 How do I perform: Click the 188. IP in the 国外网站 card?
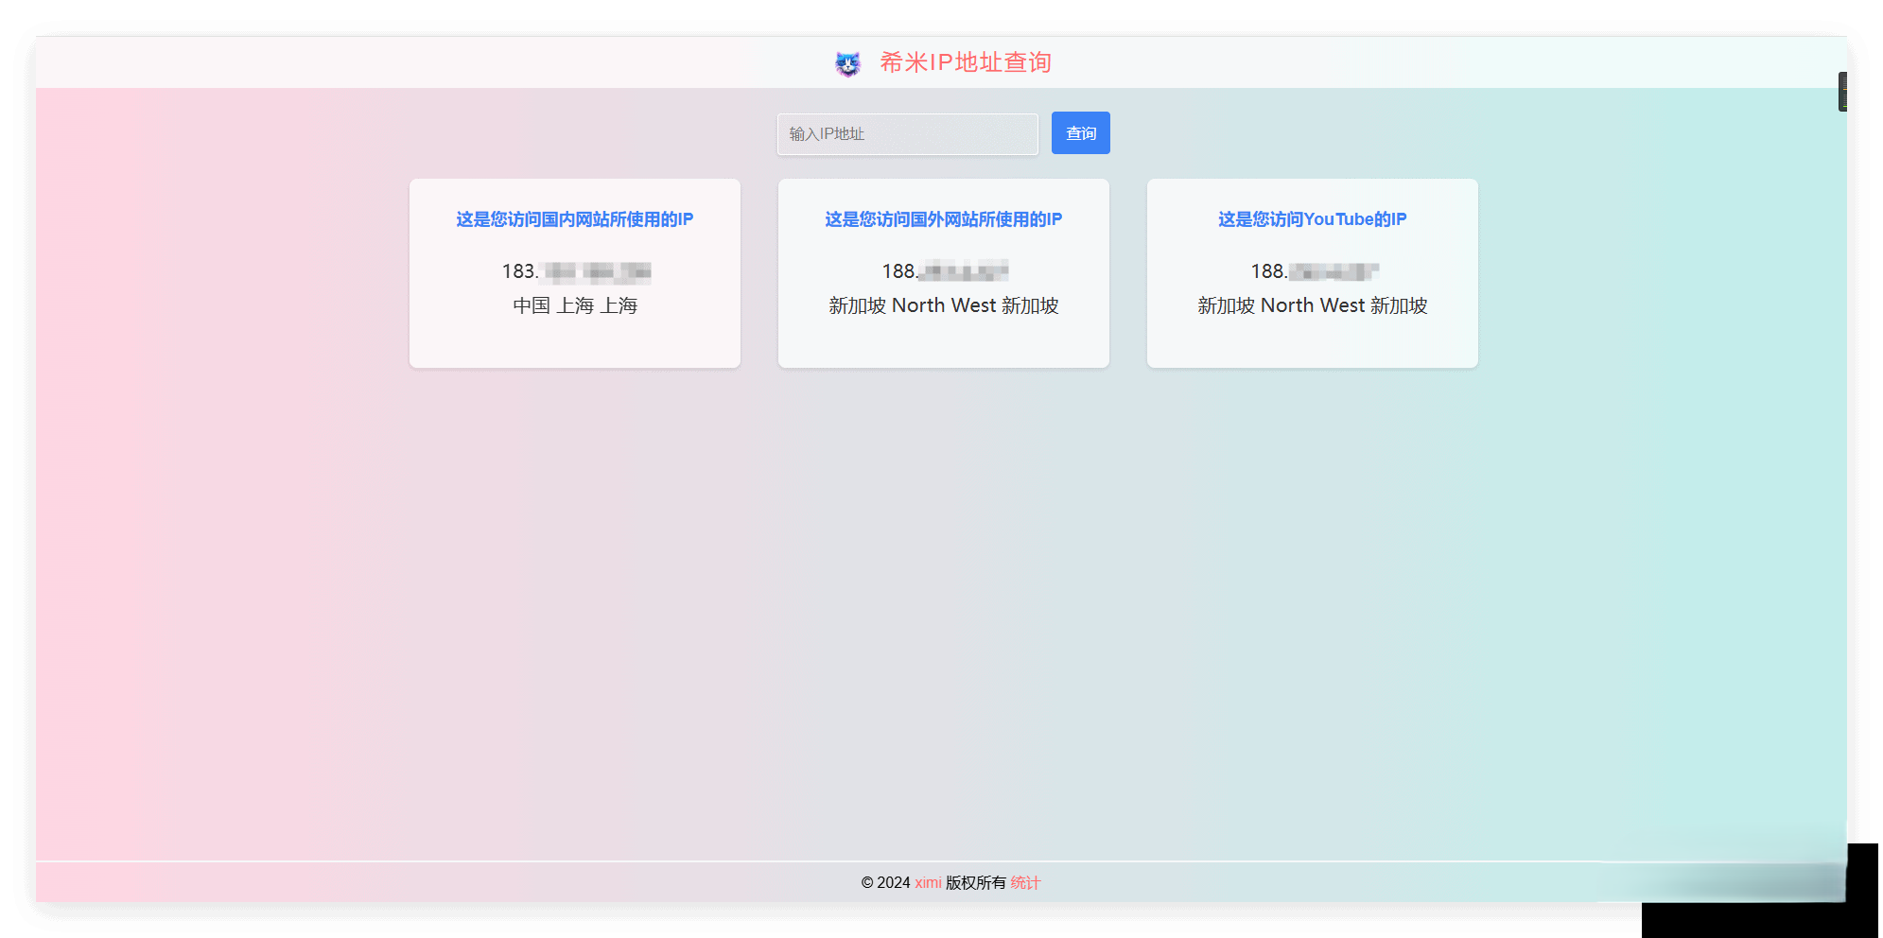click(945, 271)
